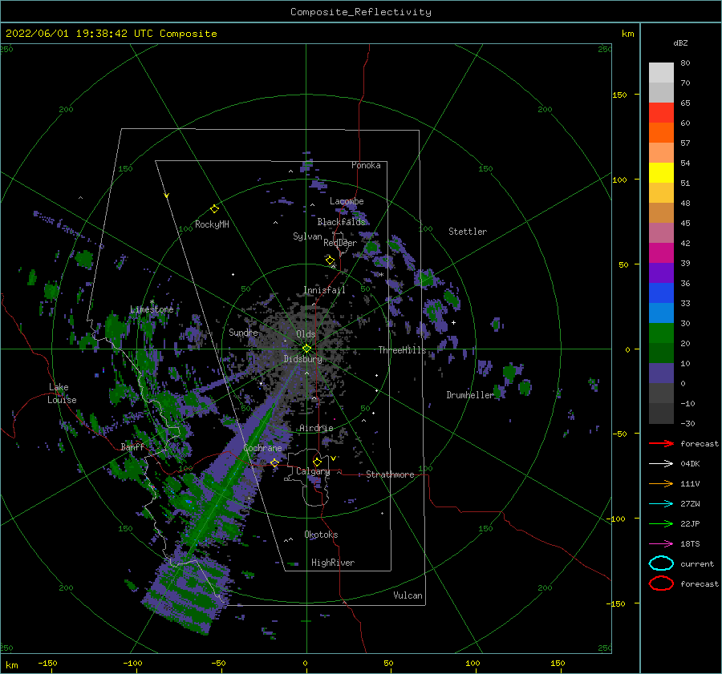Click the yellow diamond marker below RedDeer
722x674 pixels.
330,260
